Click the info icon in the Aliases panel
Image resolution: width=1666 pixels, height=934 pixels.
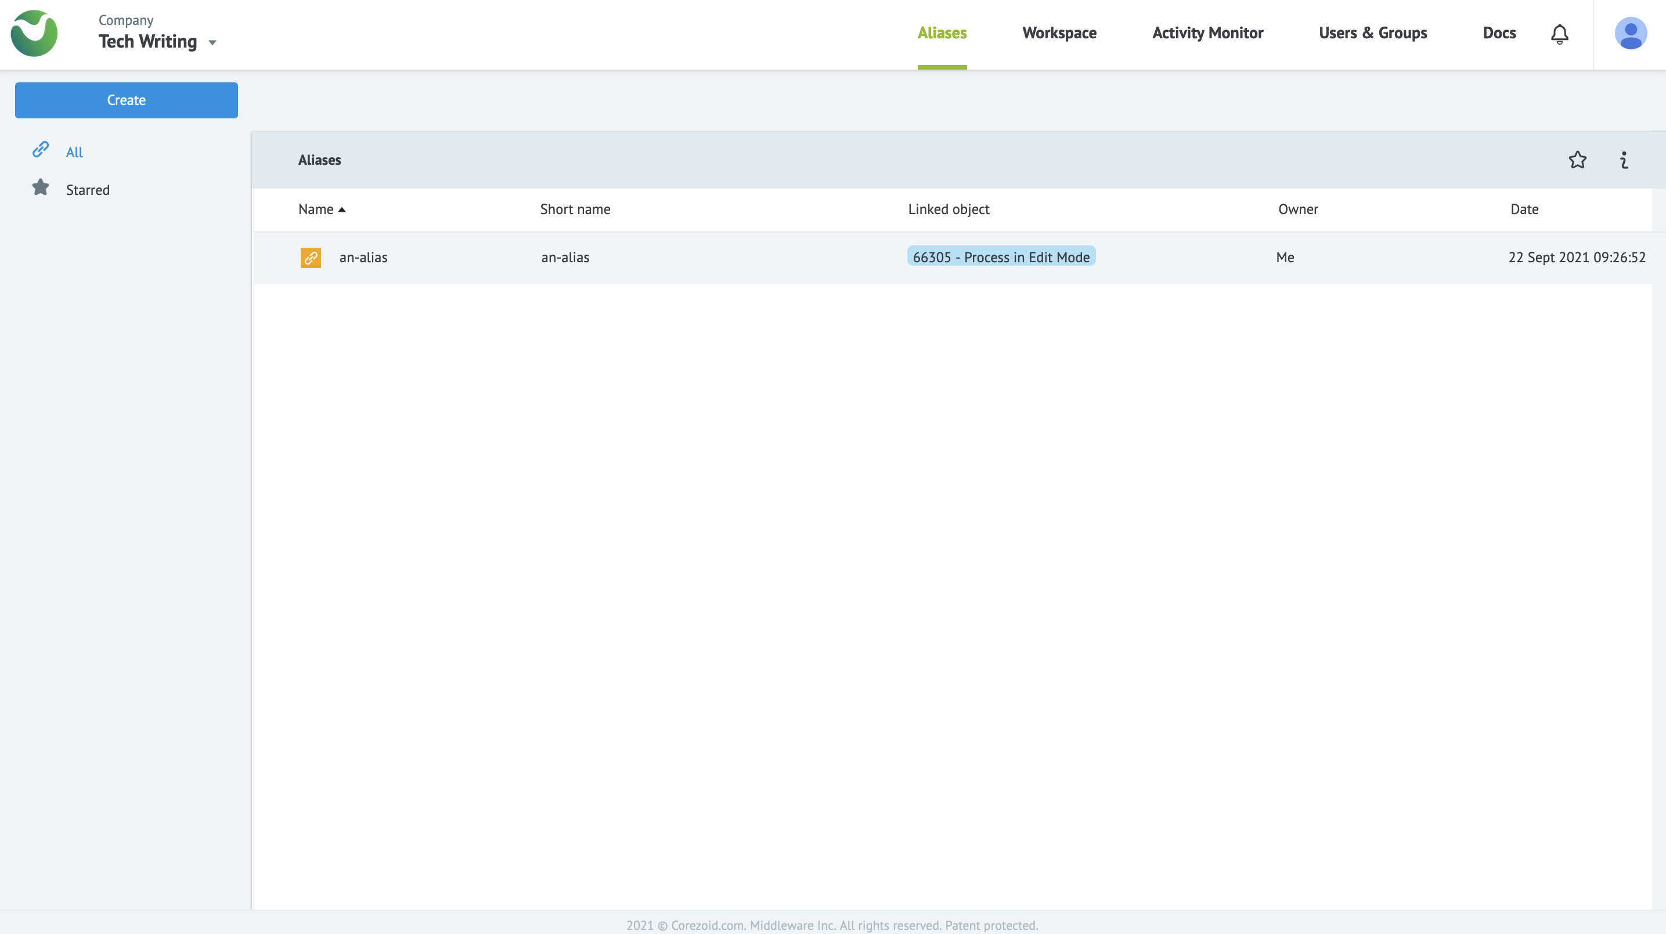[x=1624, y=160]
